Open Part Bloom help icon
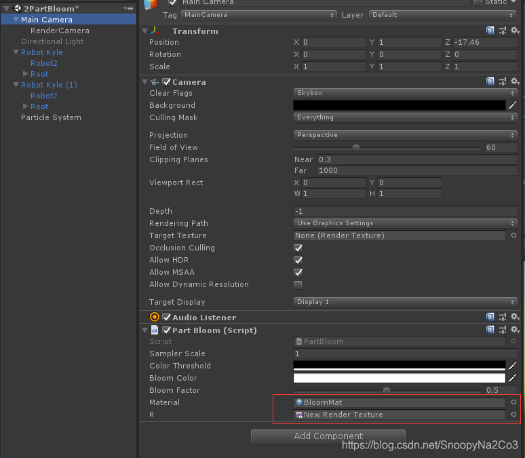 490,330
